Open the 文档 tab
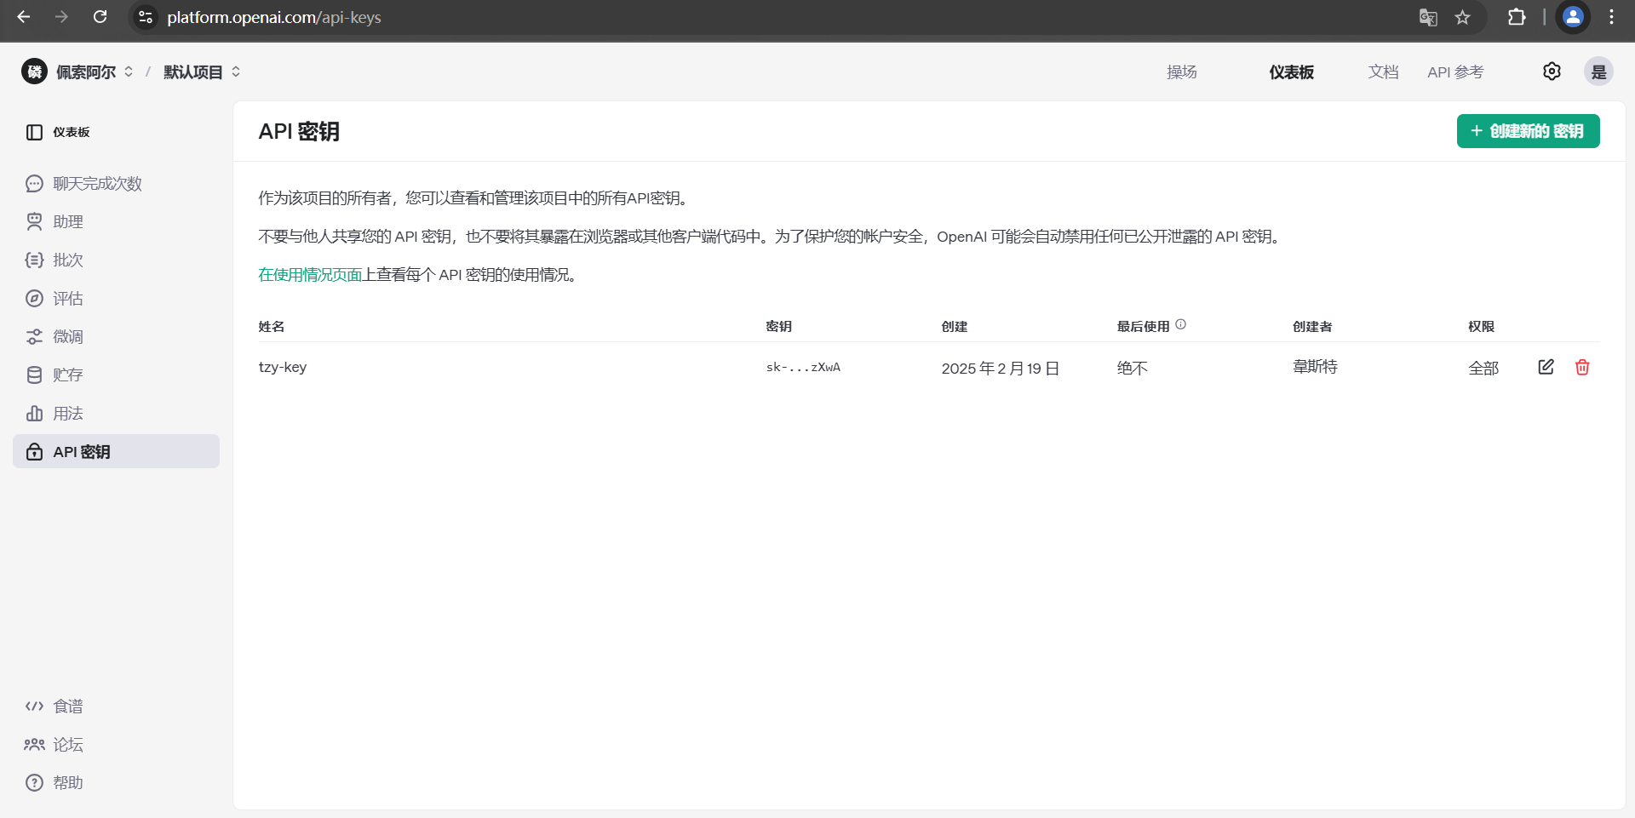This screenshot has width=1635, height=818. coord(1383,72)
